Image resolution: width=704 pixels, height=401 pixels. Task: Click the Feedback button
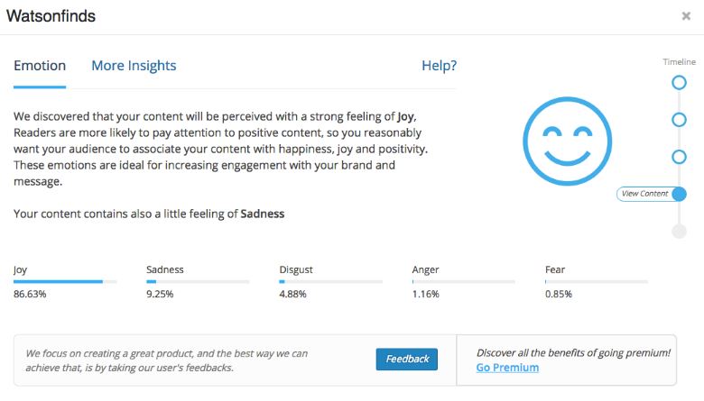407,359
